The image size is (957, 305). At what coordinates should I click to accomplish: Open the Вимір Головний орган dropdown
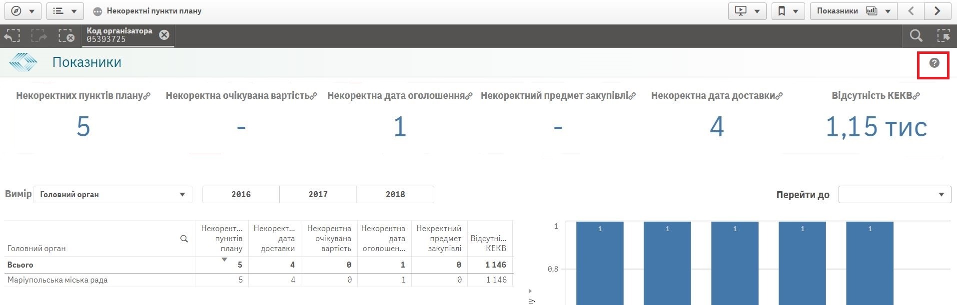[112, 194]
